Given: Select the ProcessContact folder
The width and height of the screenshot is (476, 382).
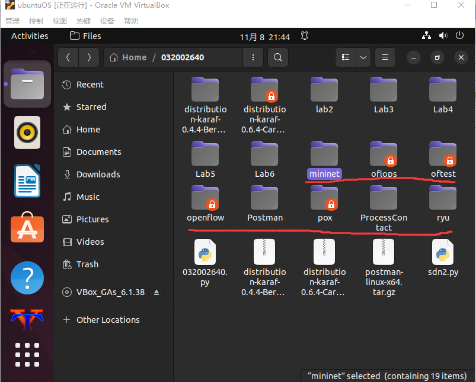Looking at the screenshot, I should [x=384, y=209].
